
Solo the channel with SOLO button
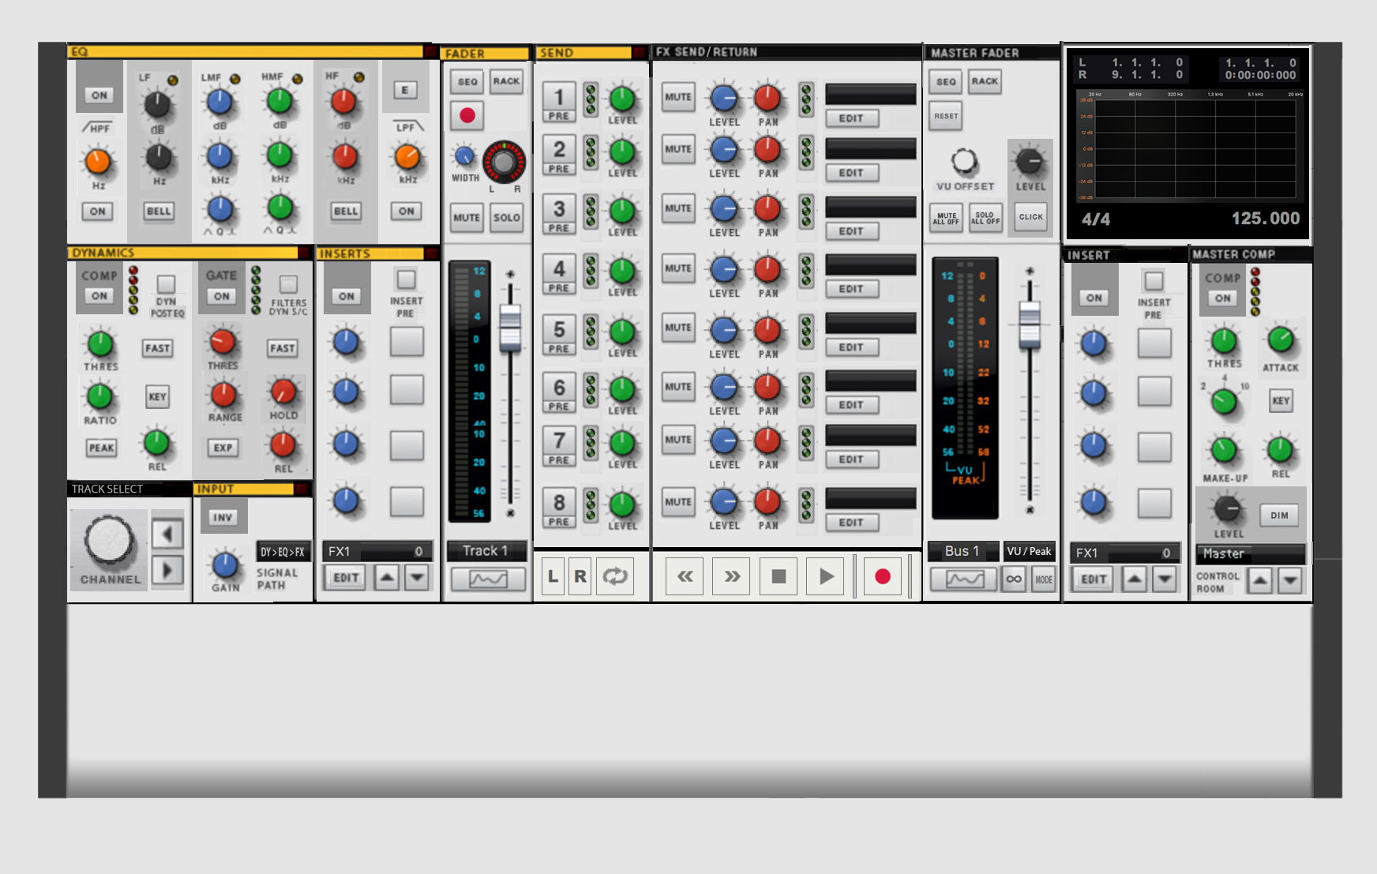506,218
